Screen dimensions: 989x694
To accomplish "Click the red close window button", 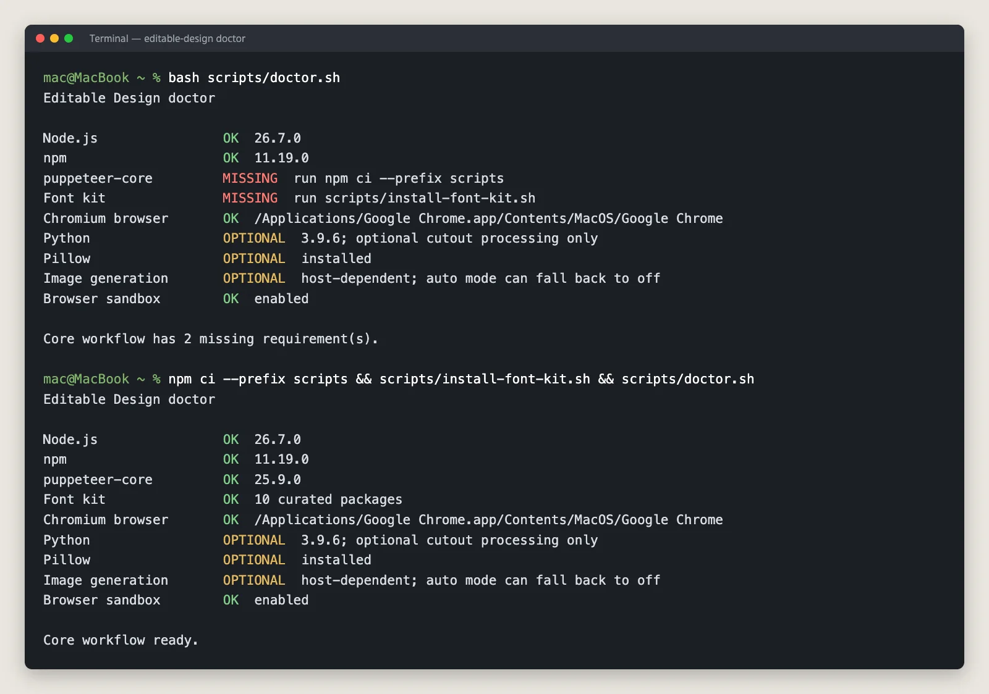I will 40,38.
